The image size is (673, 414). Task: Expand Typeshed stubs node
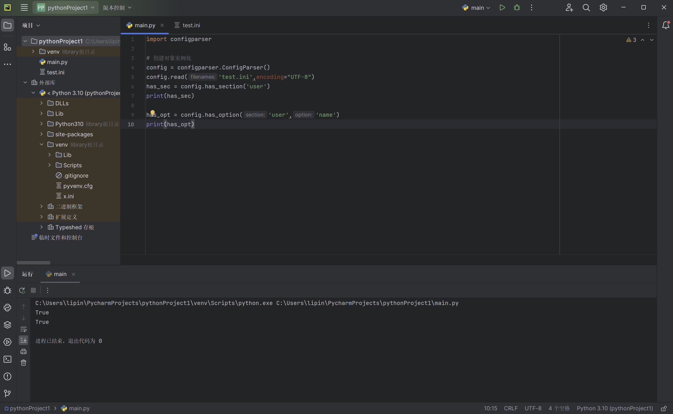point(41,227)
